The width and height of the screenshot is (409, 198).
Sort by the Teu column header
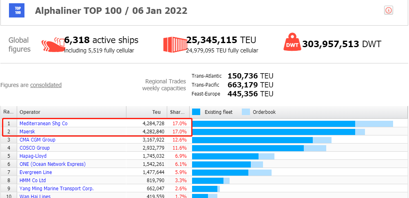[x=146, y=112]
